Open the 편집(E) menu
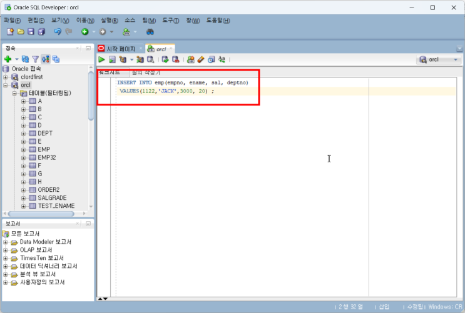 pyautogui.click(x=36, y=21)
